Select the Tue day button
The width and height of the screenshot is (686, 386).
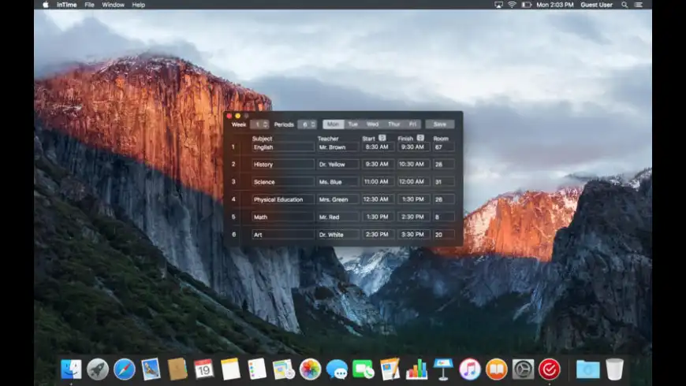click(352, 124)
